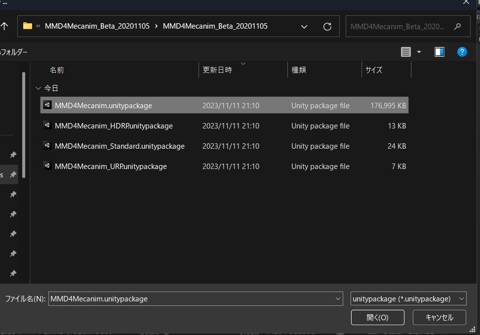This screenshot has width=480, height=335.
Task: Click the 176,995 KB size cell
Action: [x=388, y=106]
